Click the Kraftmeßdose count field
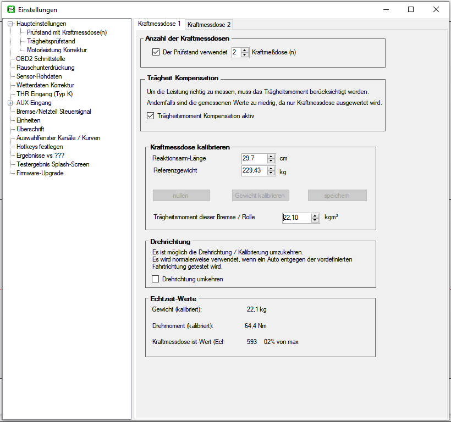 (237, 52)
